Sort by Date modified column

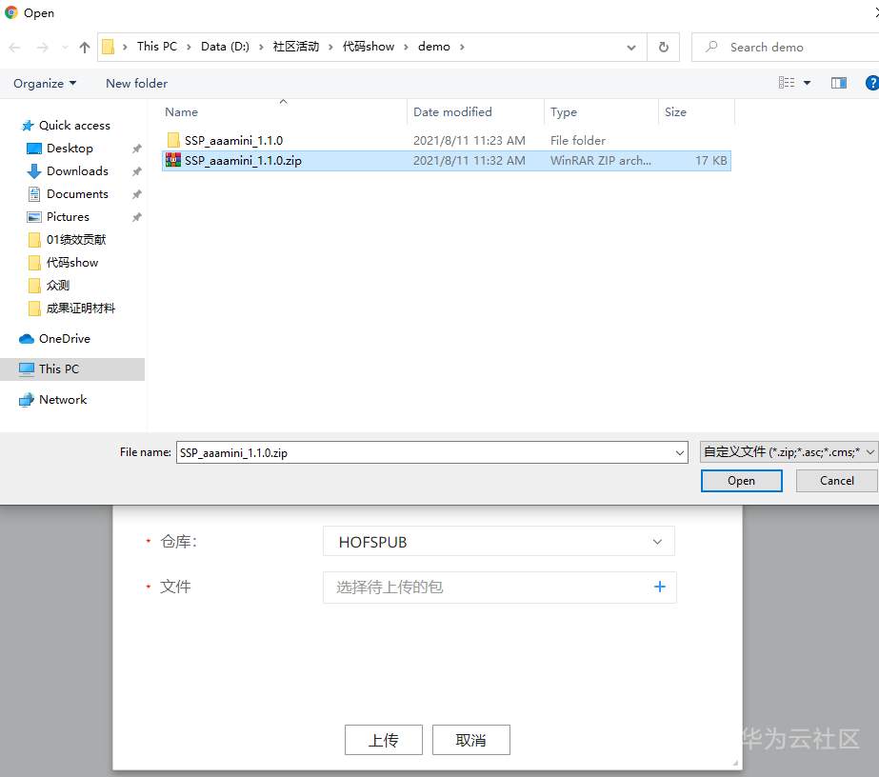(475, 111)
